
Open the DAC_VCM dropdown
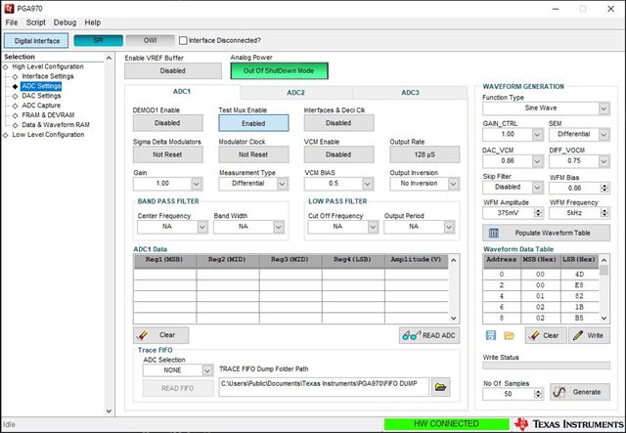(537, 161)
